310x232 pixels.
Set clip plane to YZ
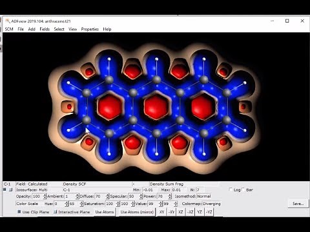(x=200, y=212)
